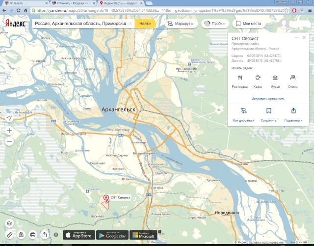The height and width of the screenshot is (246, 314).
Task: Switch to ЯПлакалъ - Разделы tab
Action: (74, 3)
